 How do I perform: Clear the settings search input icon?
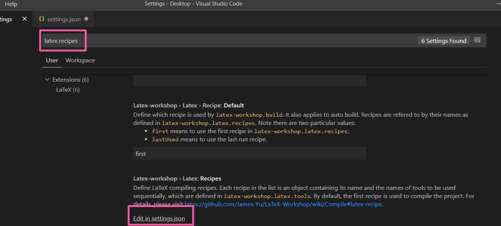(x=477, y=40)
